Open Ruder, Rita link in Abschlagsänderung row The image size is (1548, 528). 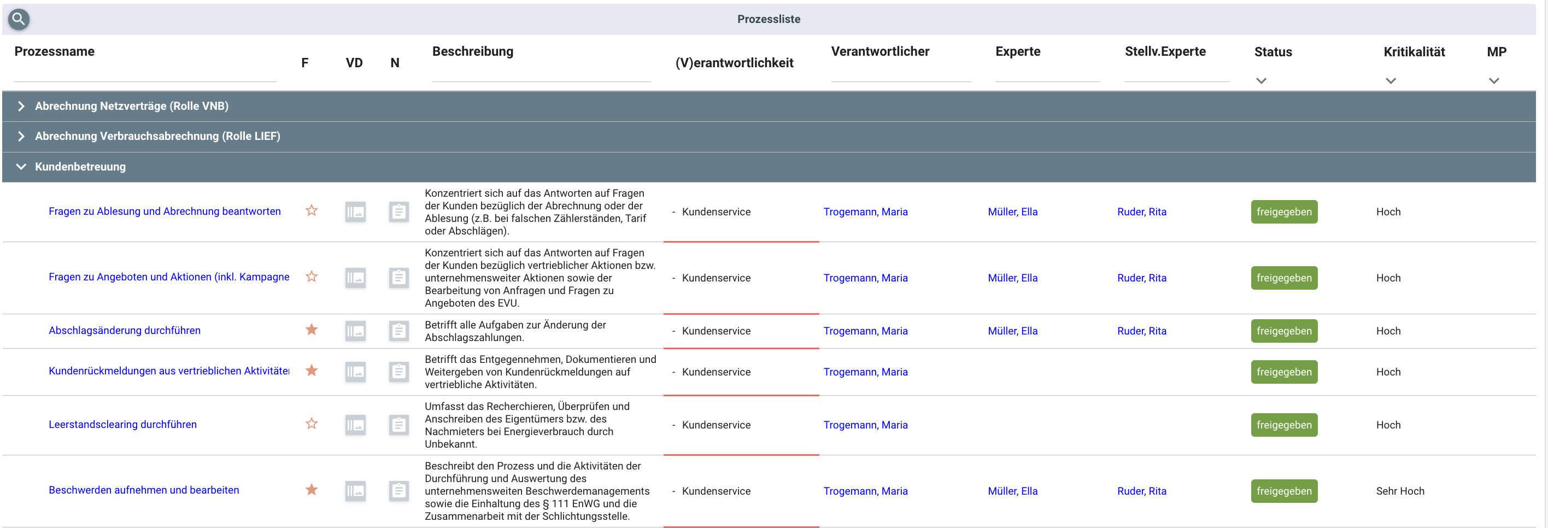tap(1141, 331)
